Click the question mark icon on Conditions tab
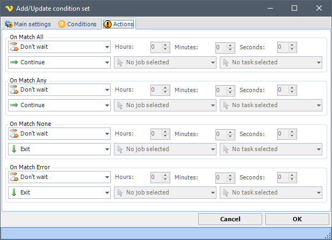 coord(62,24)
